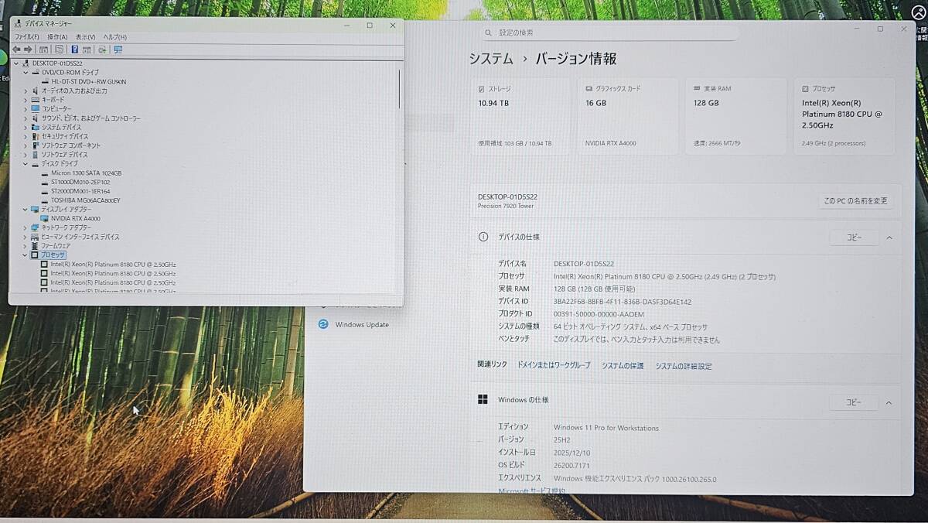Click the 設定の検索 search field
The height and width of the screenshot is (523, 928).
[609, 33]
